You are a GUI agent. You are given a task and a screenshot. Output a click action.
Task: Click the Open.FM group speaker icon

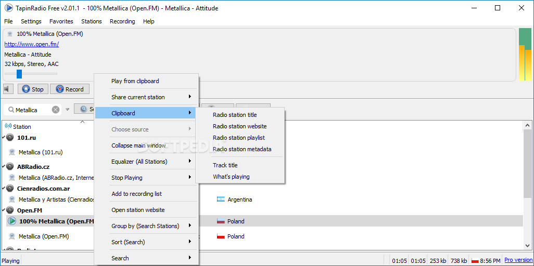tap(10, 210)
